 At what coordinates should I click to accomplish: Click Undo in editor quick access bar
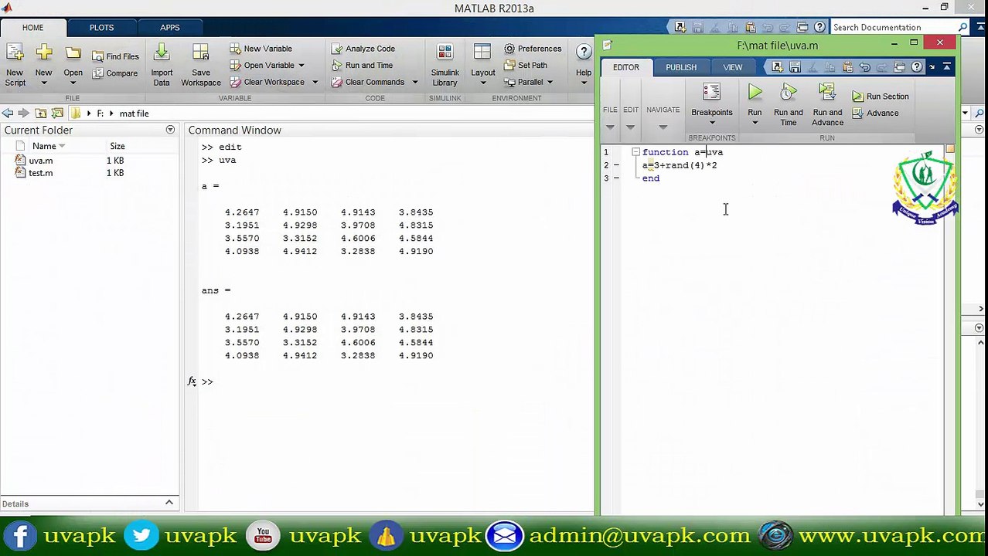864,67
